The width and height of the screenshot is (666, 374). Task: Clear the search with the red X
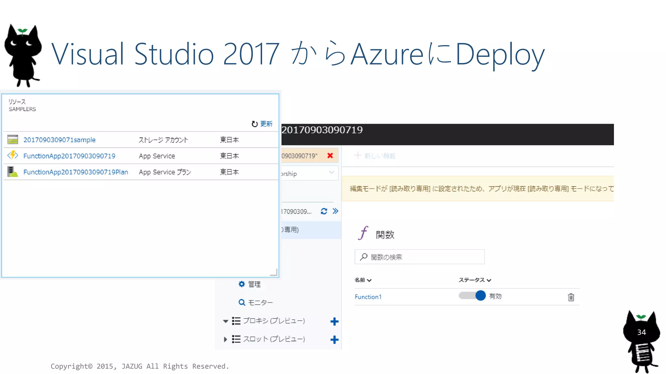tap(330, 156)
